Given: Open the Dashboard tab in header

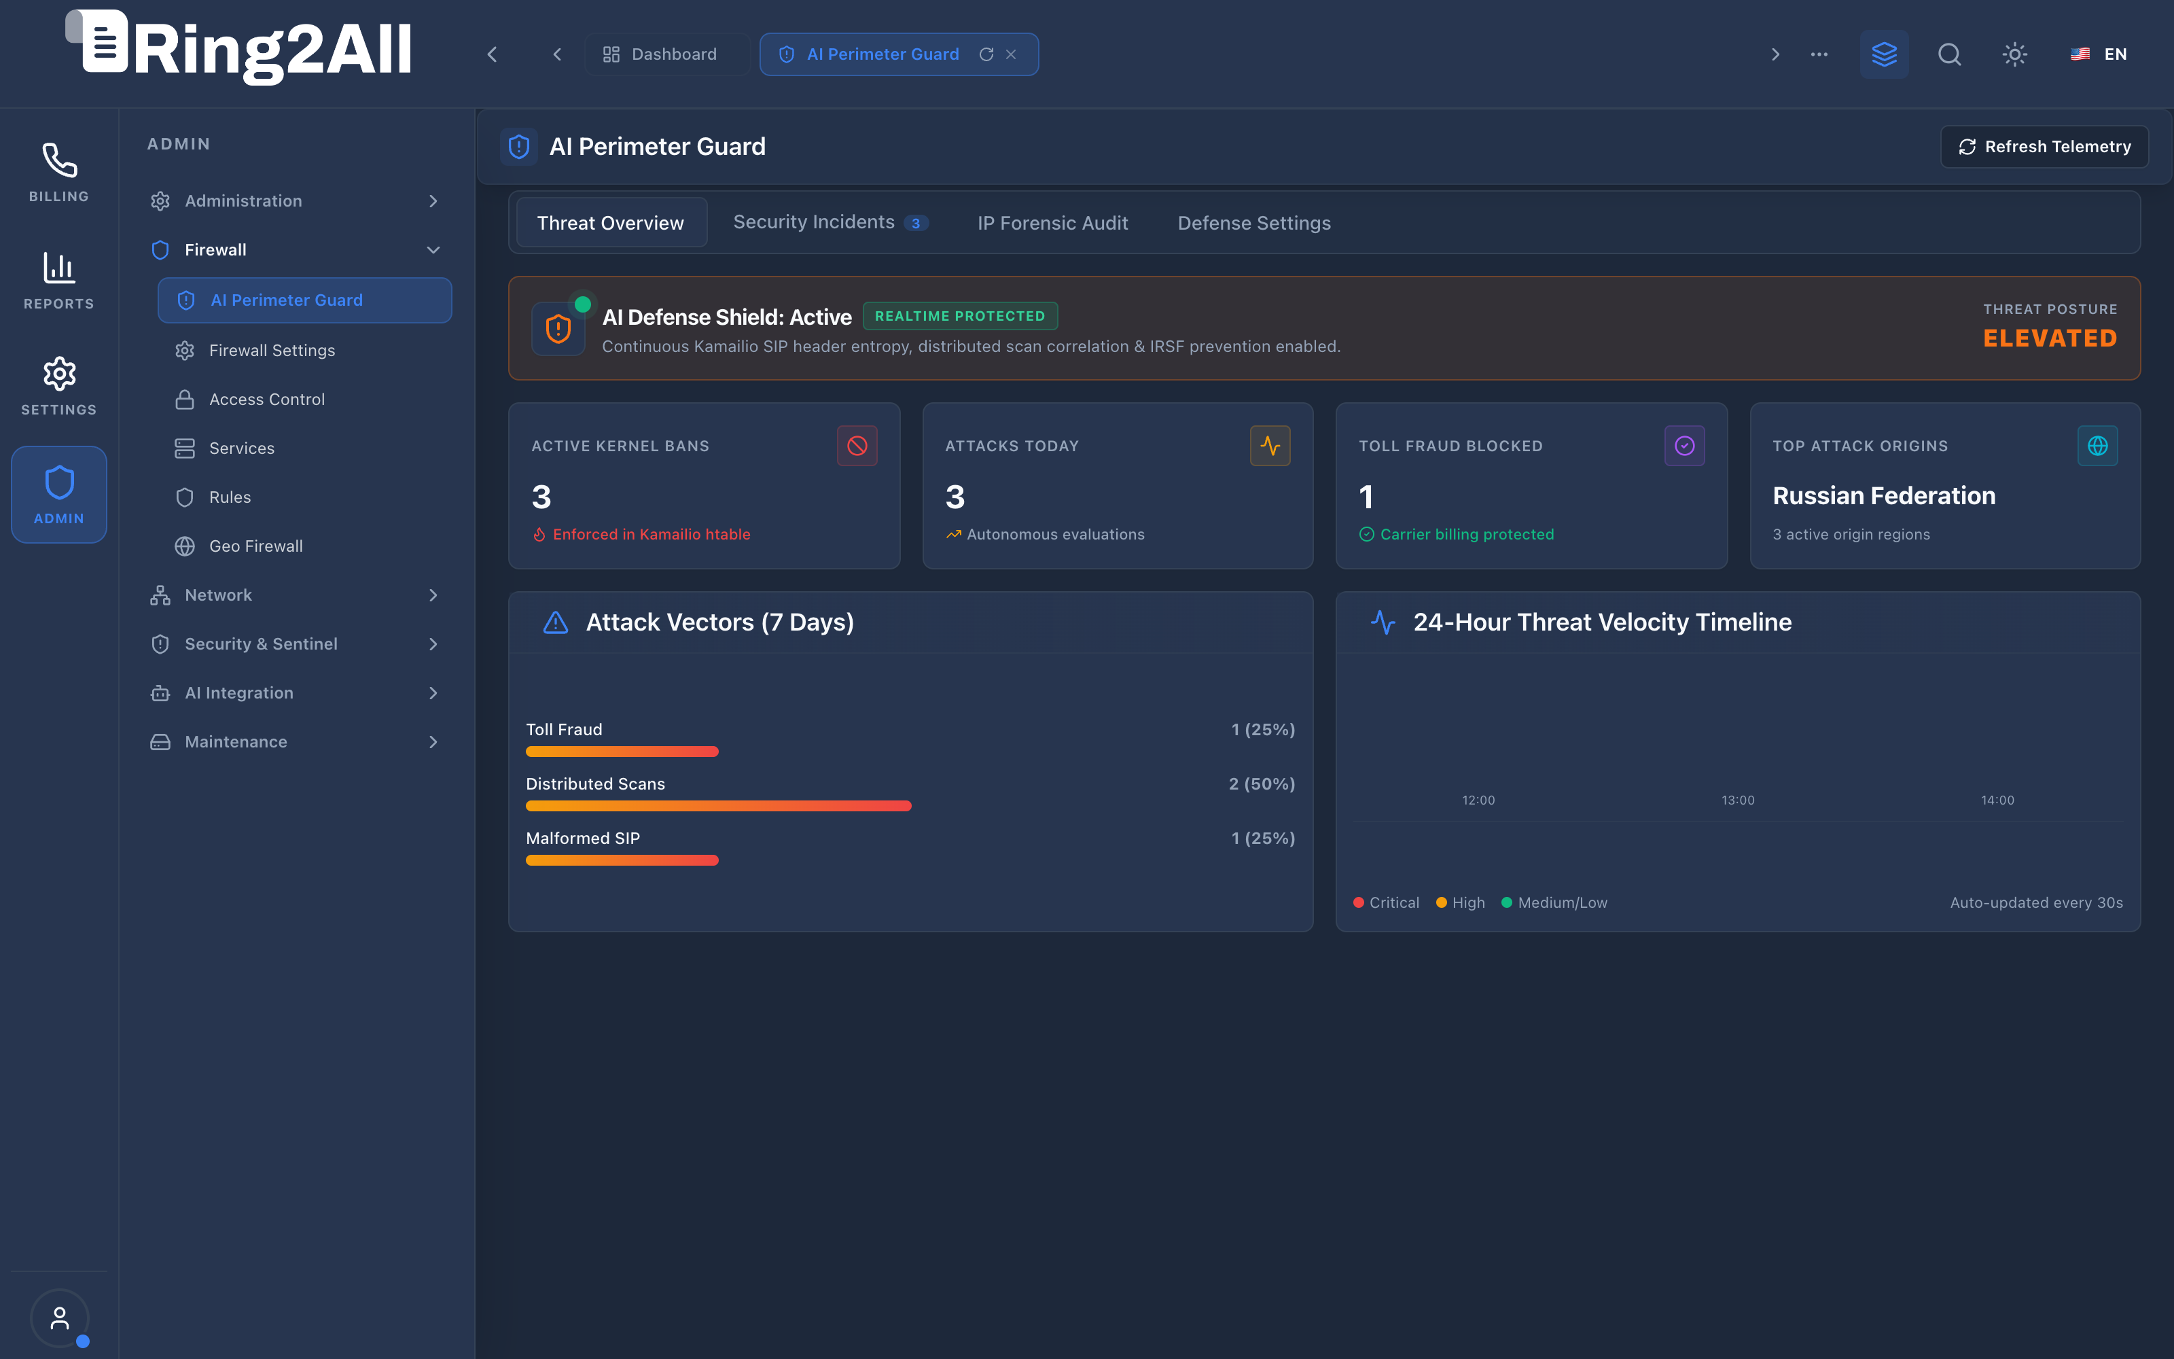Looking at the screenshot, I should click(667, 54).
